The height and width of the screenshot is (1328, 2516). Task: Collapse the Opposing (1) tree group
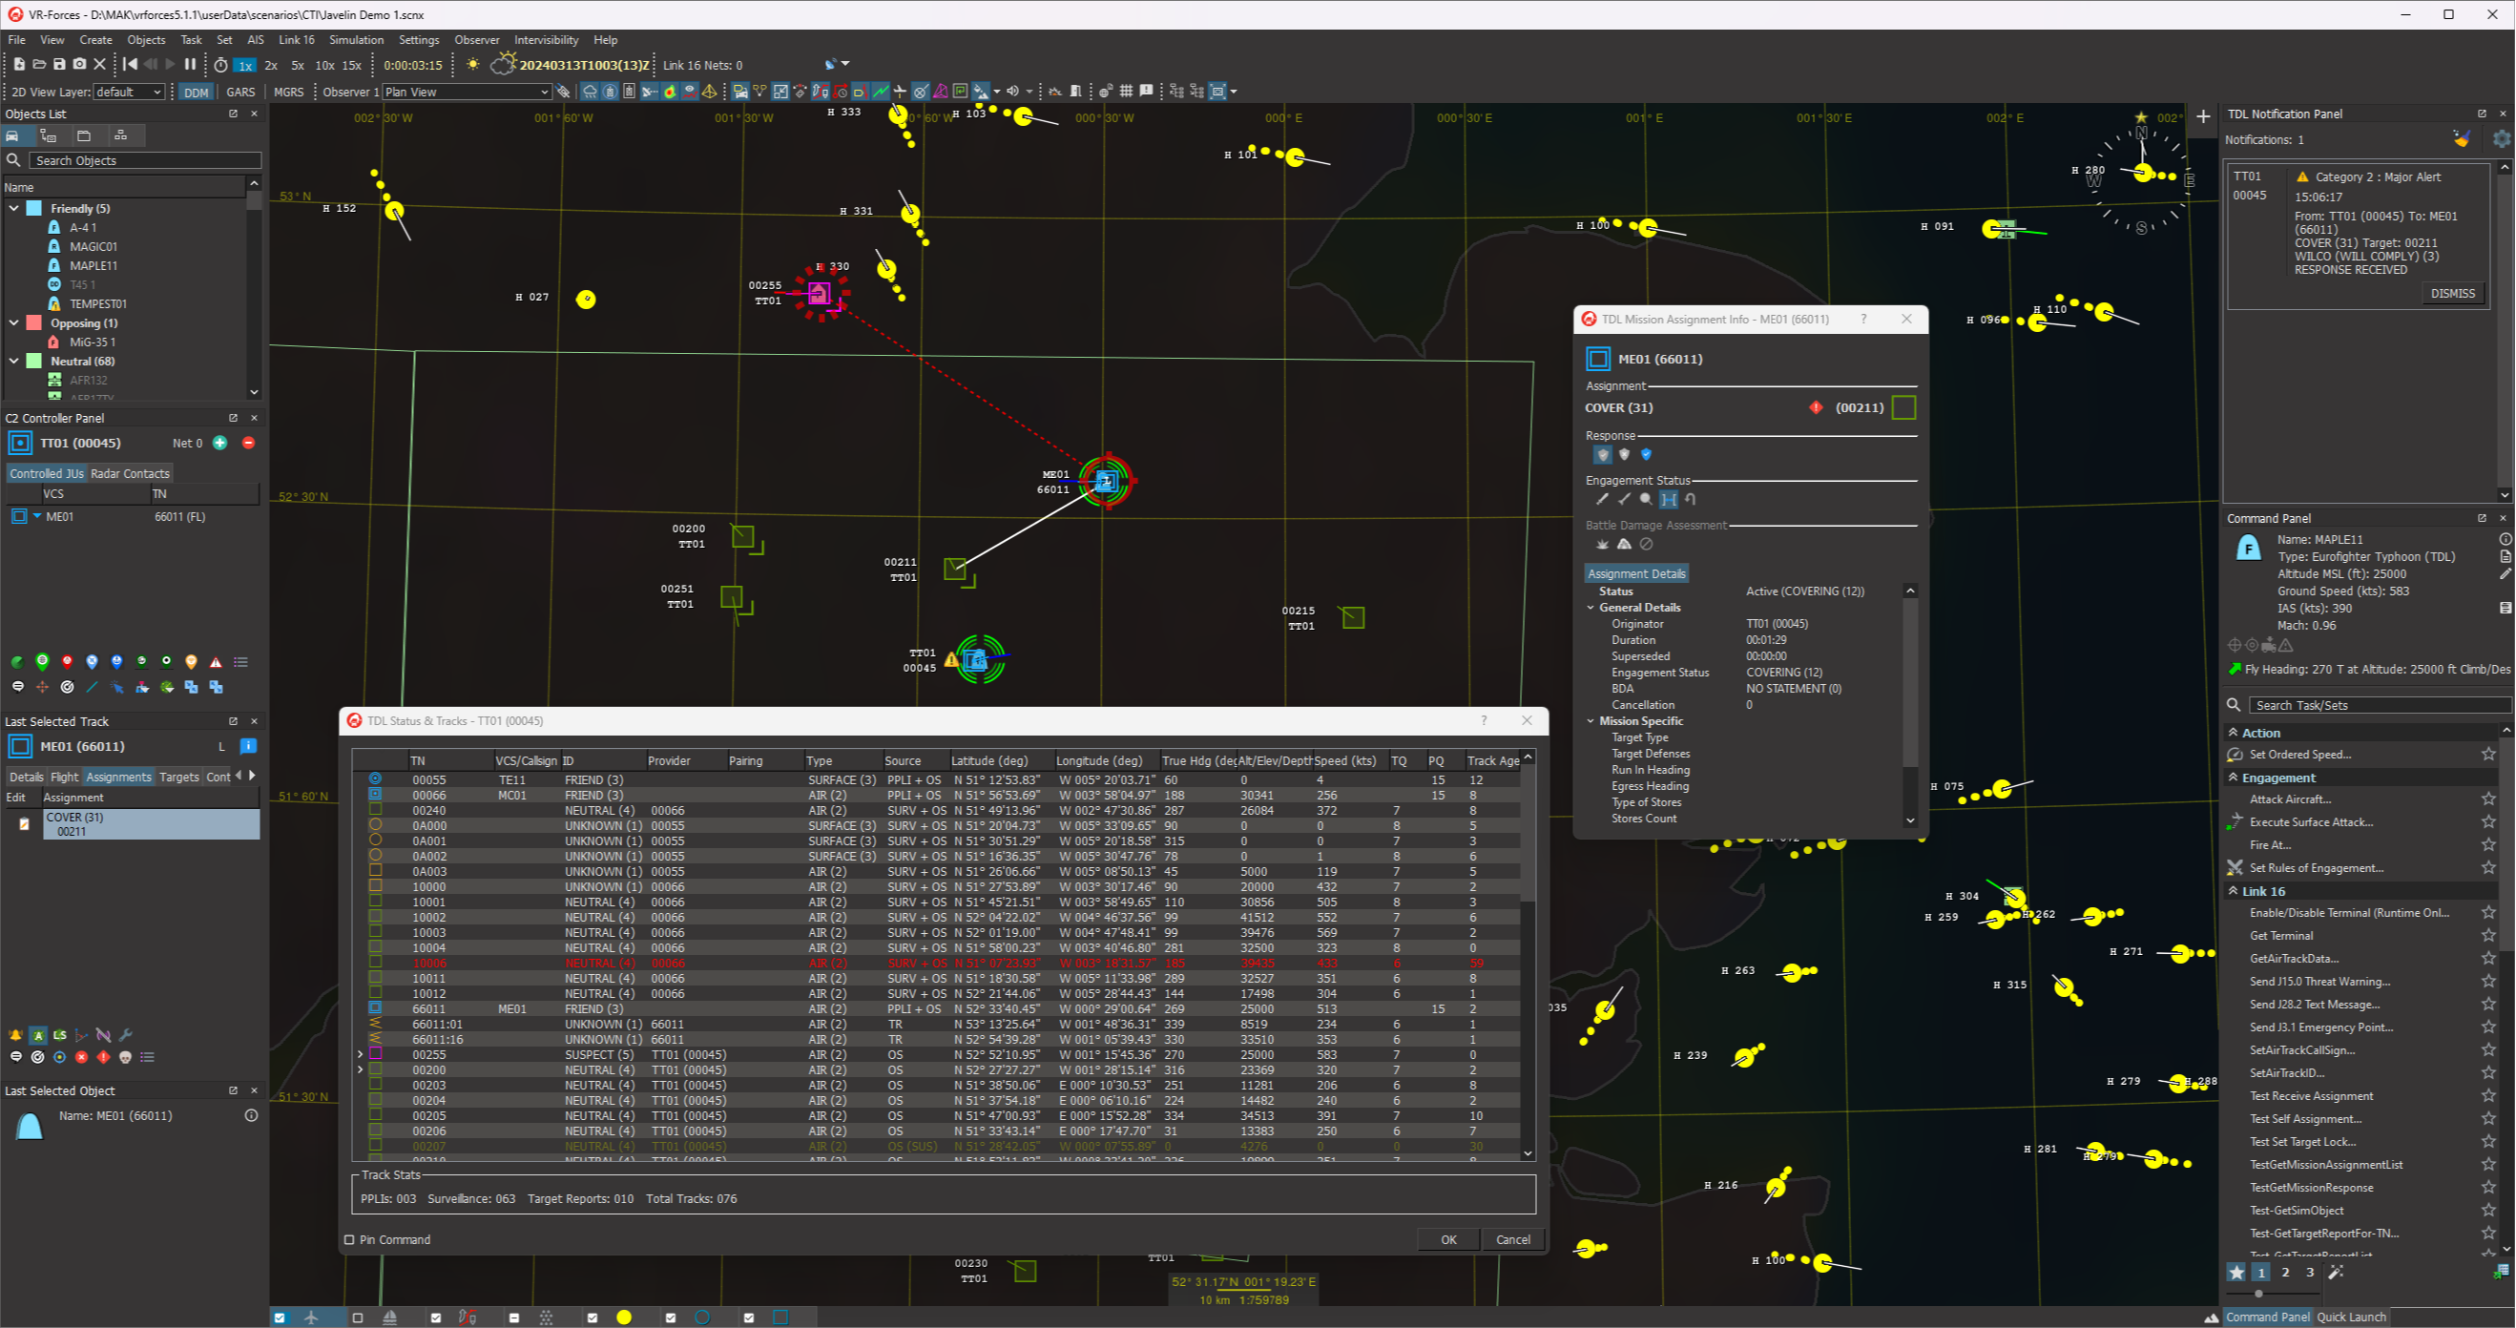(13, 322)
